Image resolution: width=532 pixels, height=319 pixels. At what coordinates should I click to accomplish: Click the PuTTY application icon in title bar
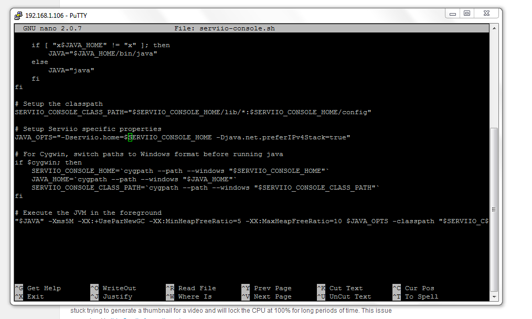click(17, 15)
